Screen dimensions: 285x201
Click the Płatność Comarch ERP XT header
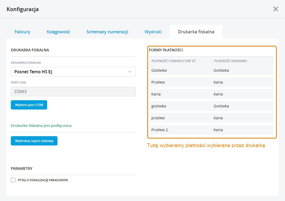[173, 61]
